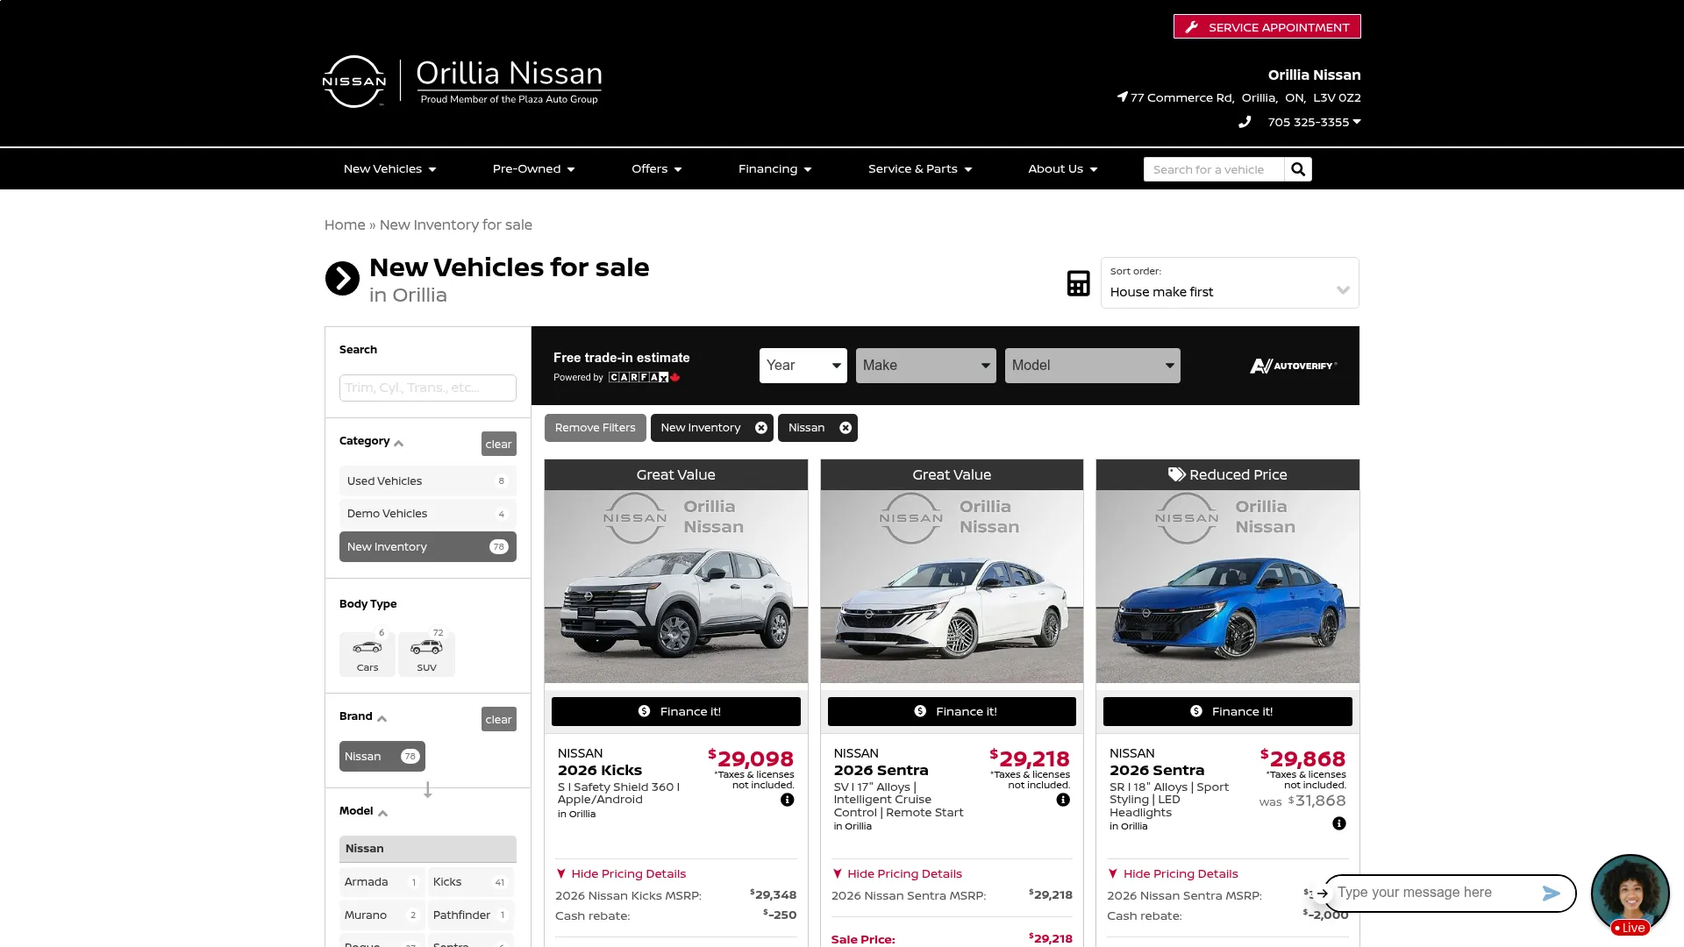Send the chat message via arrow icon
Image resolution: width=1684 pixels, height=947 pixels.
pyautogui.click(x=1551, y=893)
